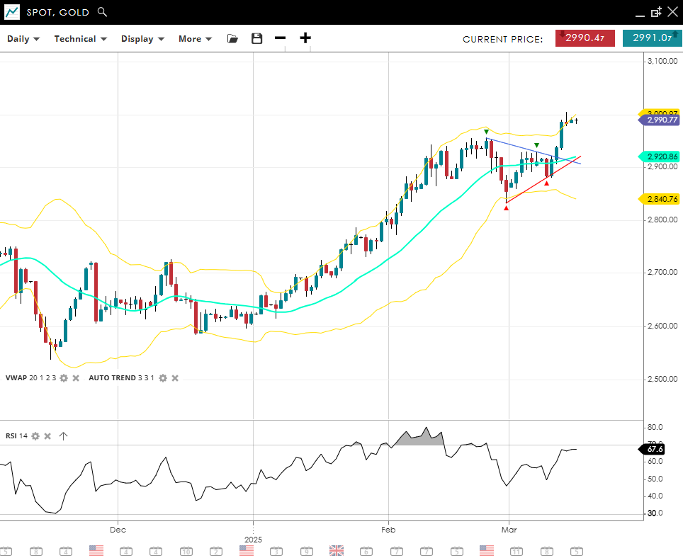
Task: Open VWAP indicator settings gear
Action: pos(63,378)
